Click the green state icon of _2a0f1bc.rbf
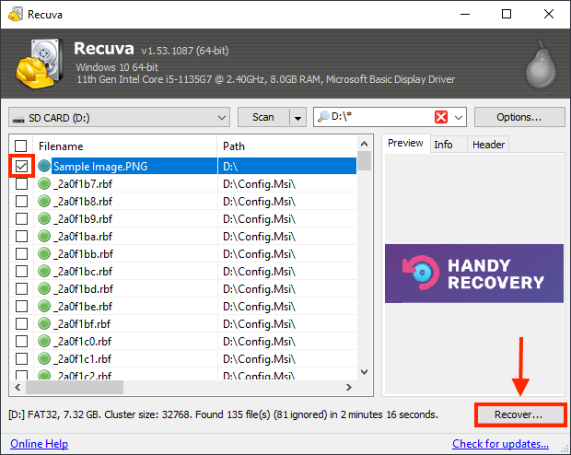This screenshot has width=571, height=455. click(44, 271)
